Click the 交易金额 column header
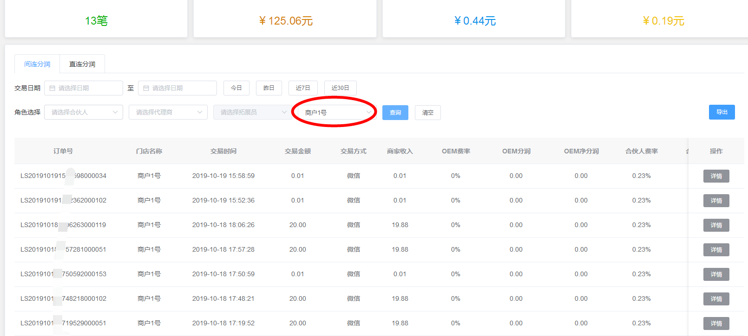748x336 pixels. [x=298, y=151]
